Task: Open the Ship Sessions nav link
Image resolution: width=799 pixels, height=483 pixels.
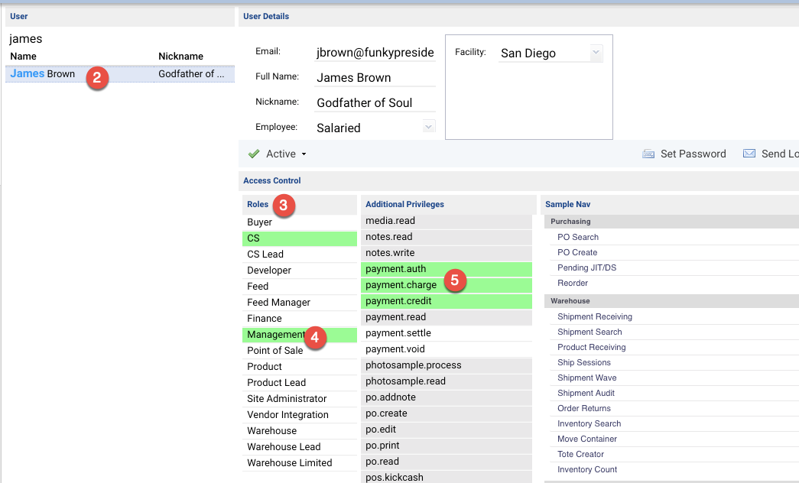Action: click(x=584, y=362)
